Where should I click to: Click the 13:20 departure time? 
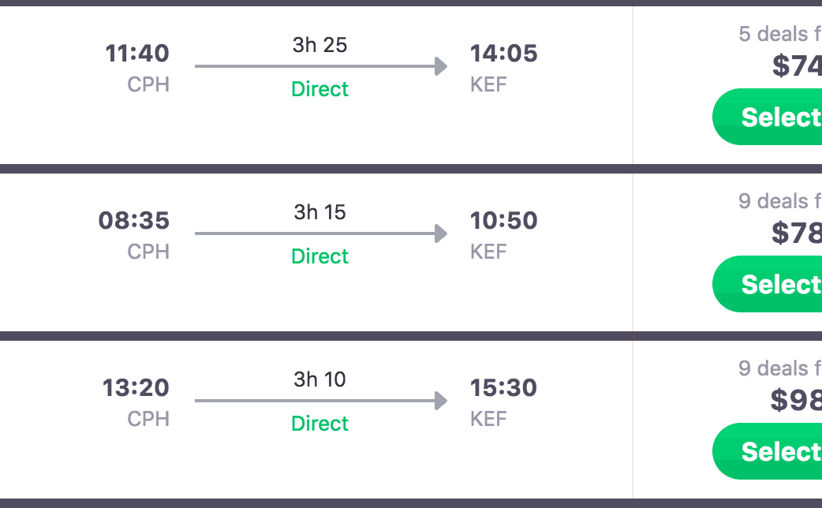pyautogui.click(x=136, y=388)
